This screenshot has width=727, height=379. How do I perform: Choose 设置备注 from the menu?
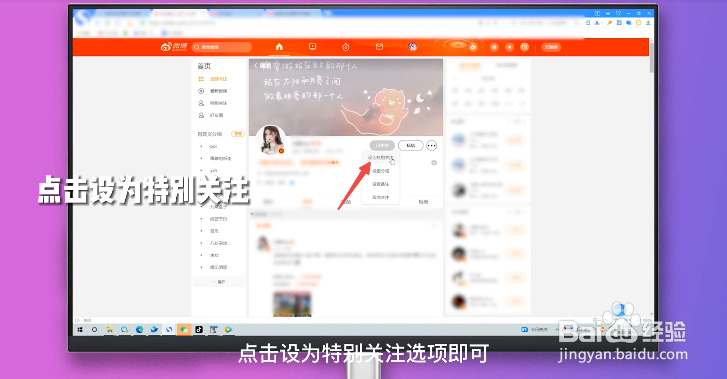[380, 184]
